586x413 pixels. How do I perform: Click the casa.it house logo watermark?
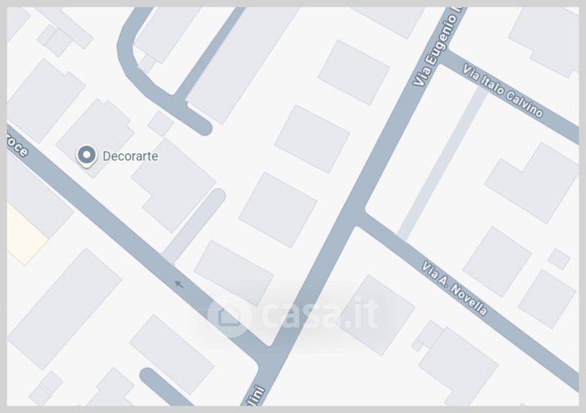point(229,316)
